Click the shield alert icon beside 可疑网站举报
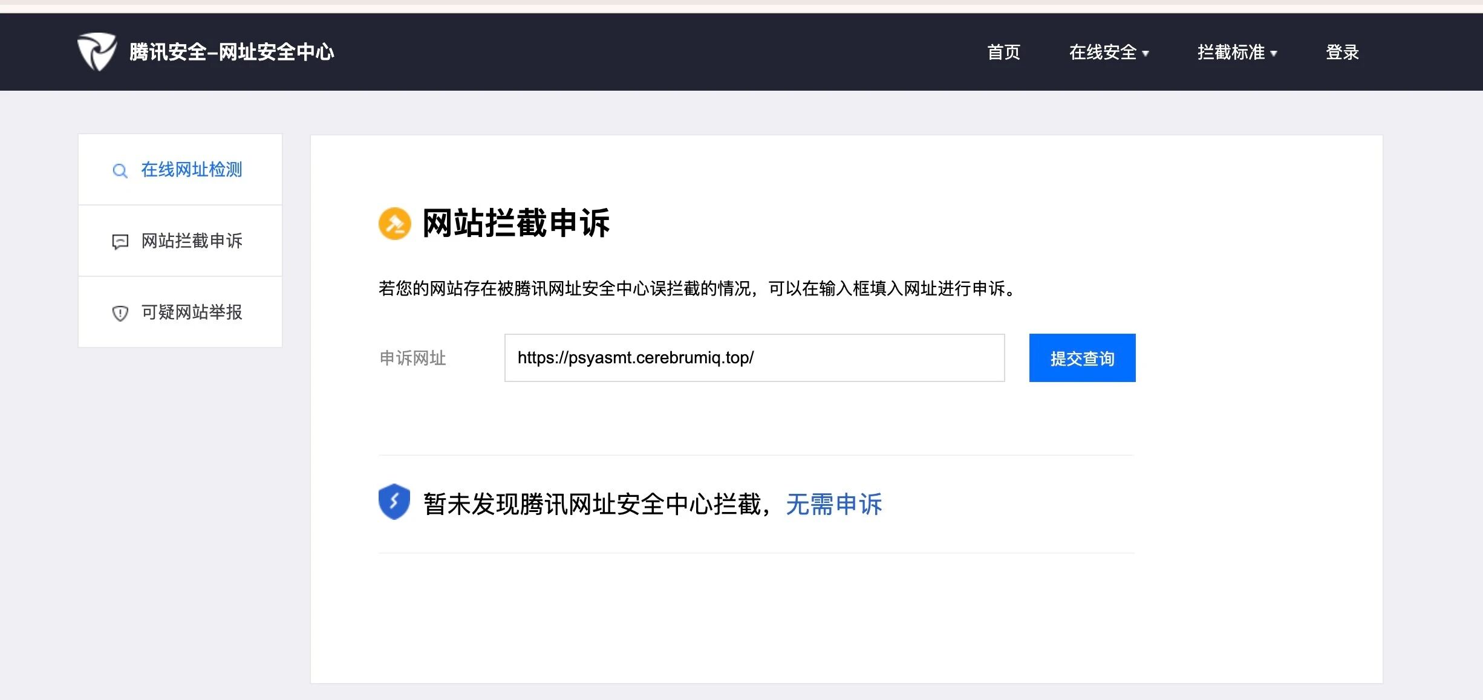The width and height of the screenshot is (1483, 700). tap(120, 313)
